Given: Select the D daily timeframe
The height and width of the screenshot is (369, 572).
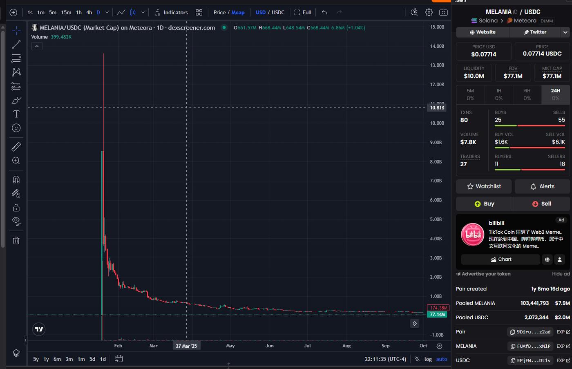Looking at the screenshot, I should 98,12.
